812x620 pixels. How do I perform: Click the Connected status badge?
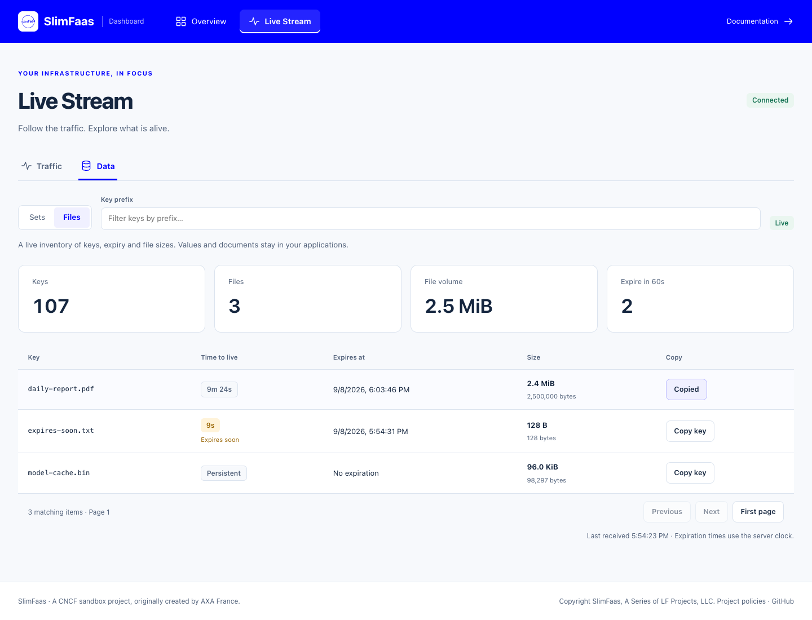[x=770, y=100]
